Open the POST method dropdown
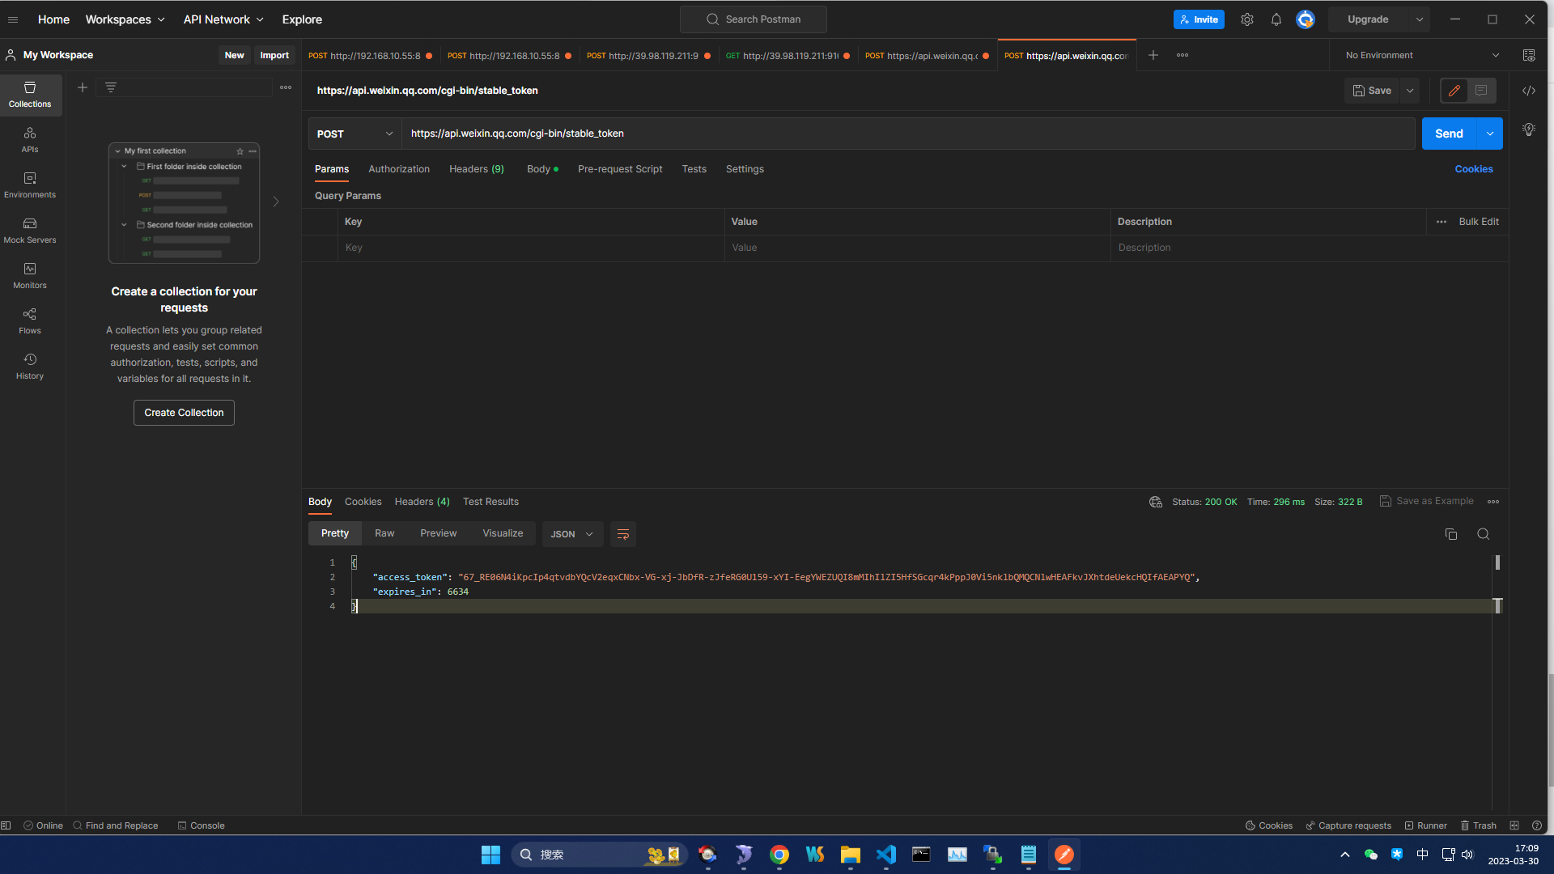1554x874 pixels. 355,134
